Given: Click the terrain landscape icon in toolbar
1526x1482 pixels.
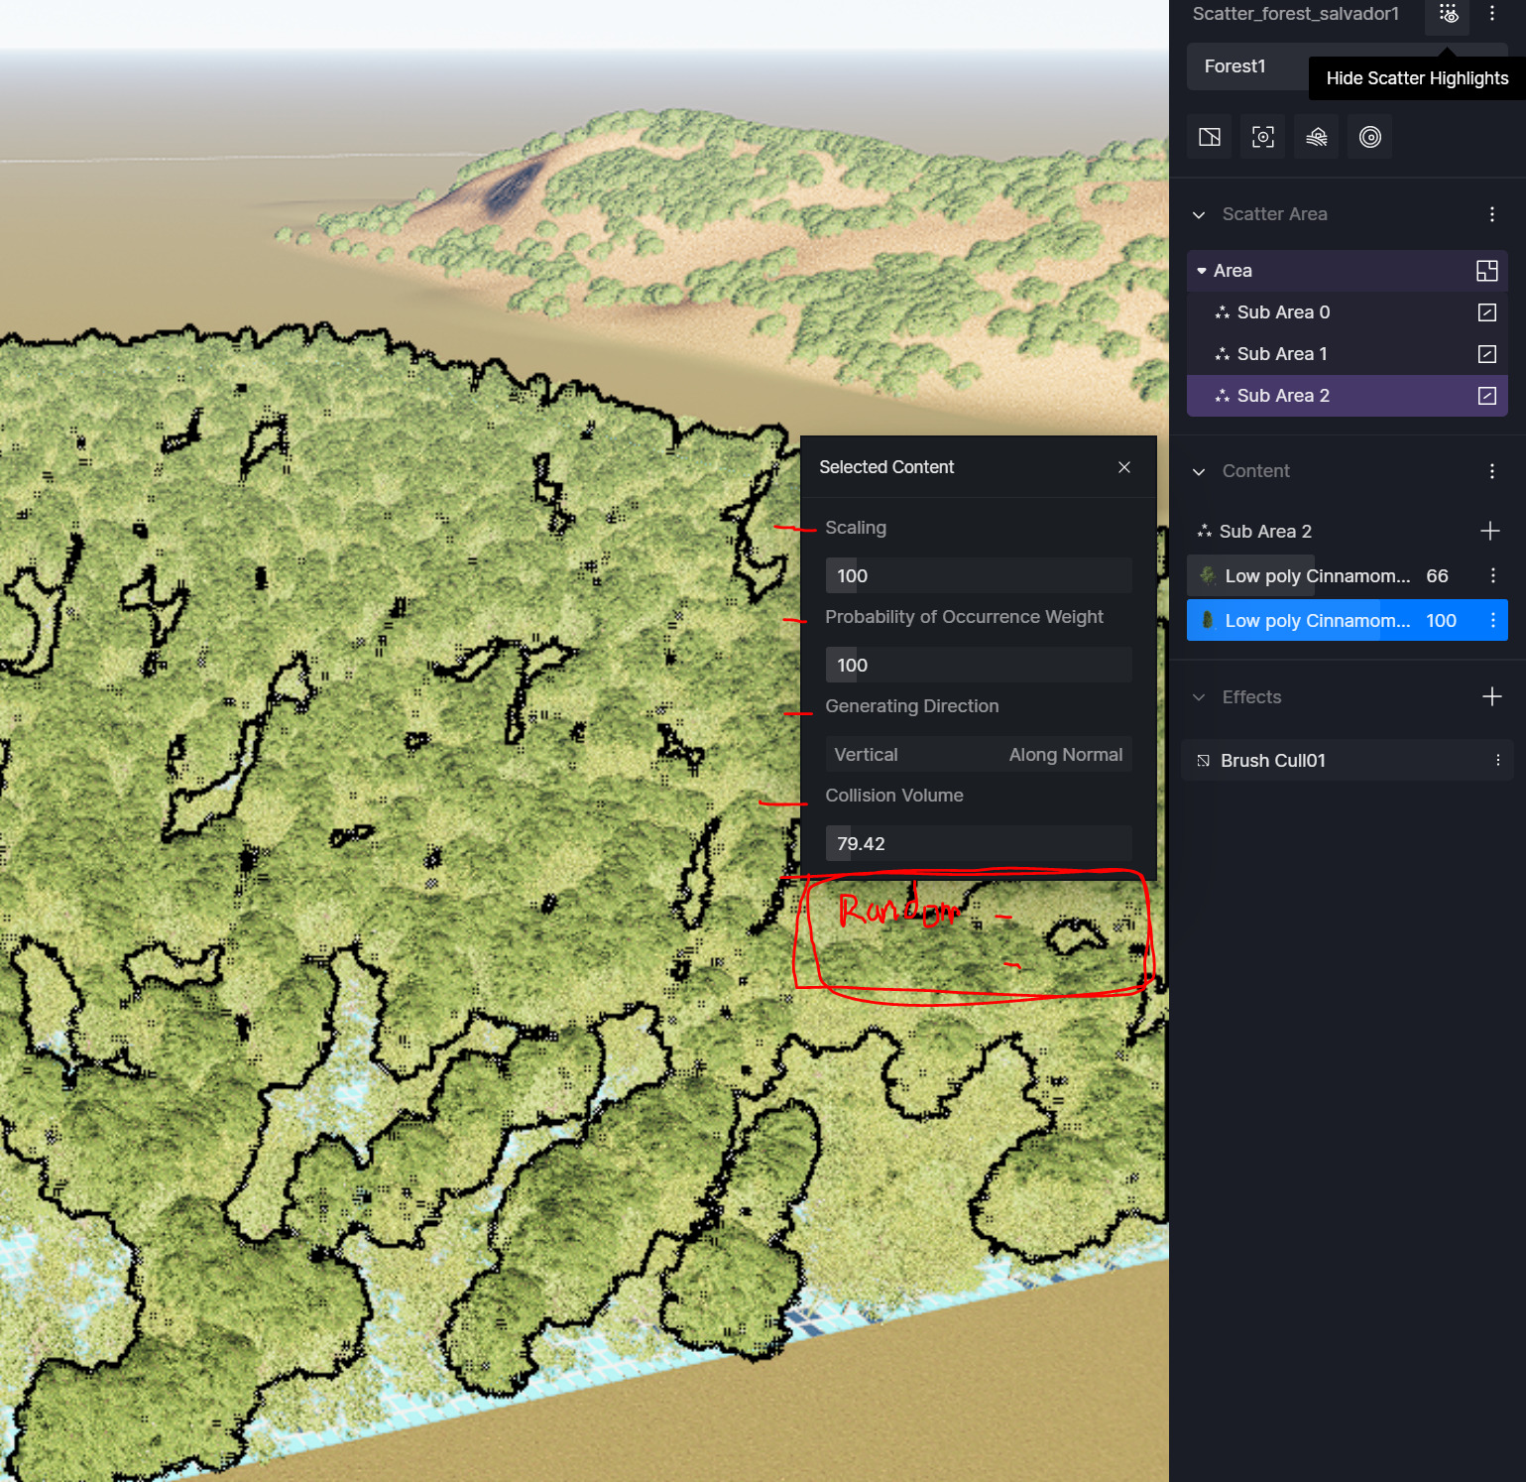Looking at the screenshot, I should click(1316, 137).
